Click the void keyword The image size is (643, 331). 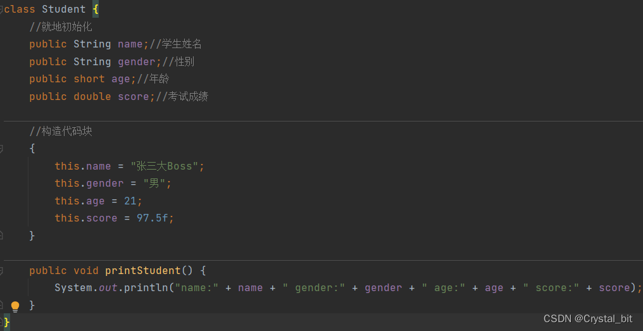[x=85, y=271]
